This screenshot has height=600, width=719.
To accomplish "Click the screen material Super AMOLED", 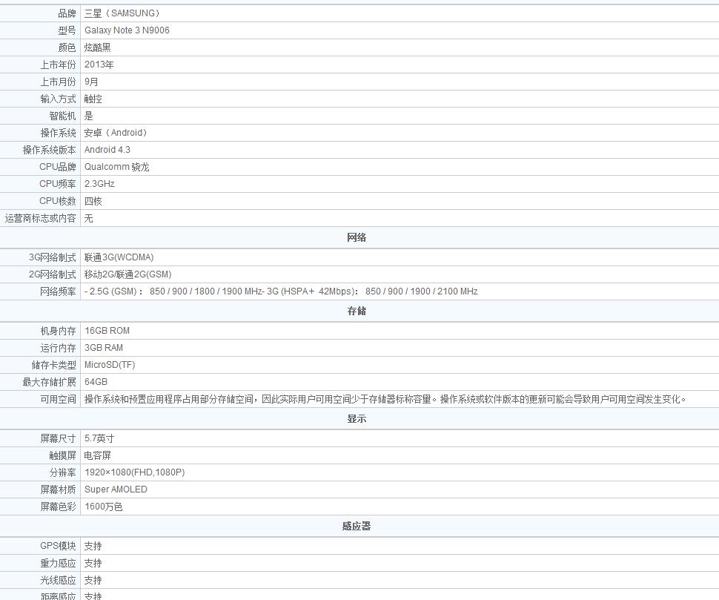I will coord(116,489).
